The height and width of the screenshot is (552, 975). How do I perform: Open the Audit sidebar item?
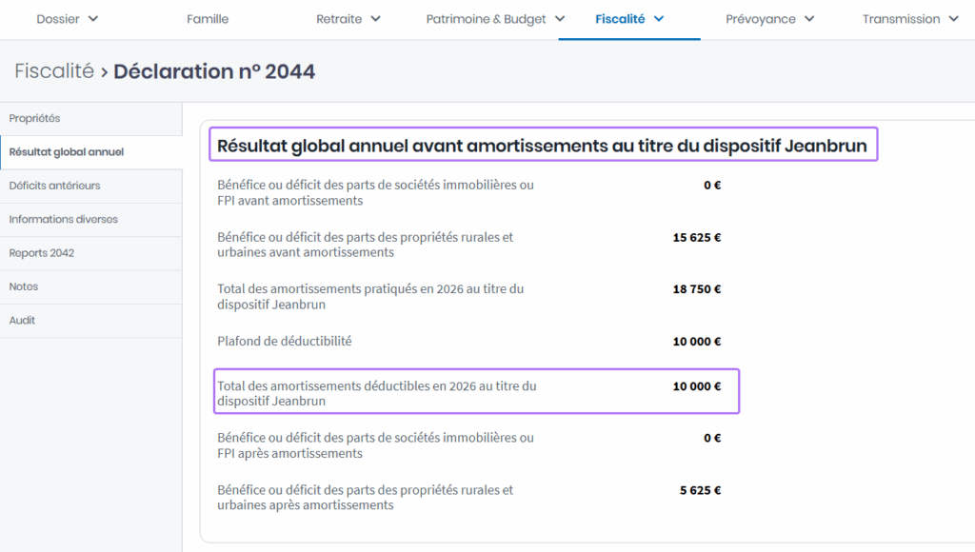tap(22, 321)
